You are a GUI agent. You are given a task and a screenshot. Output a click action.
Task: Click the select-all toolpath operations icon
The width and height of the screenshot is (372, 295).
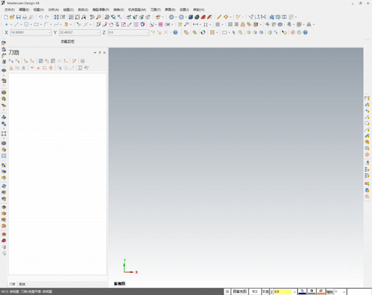coord(11,61)
